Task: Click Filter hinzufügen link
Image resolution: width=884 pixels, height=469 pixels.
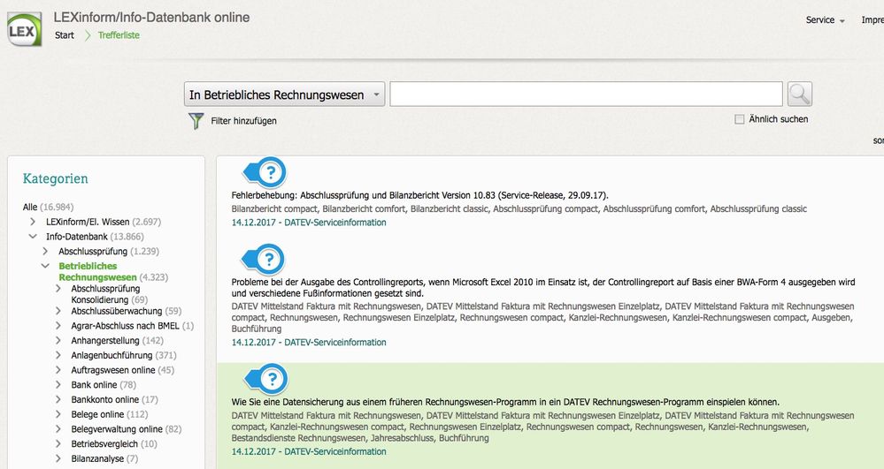Action: click(243, 121)
